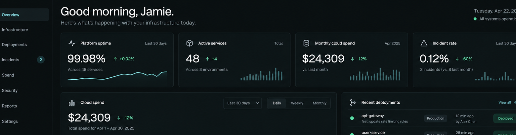Click the Incident rate warning triangle icon
Image resolution: width=516 pixels, height=135 pixels.
click(424, 43)
